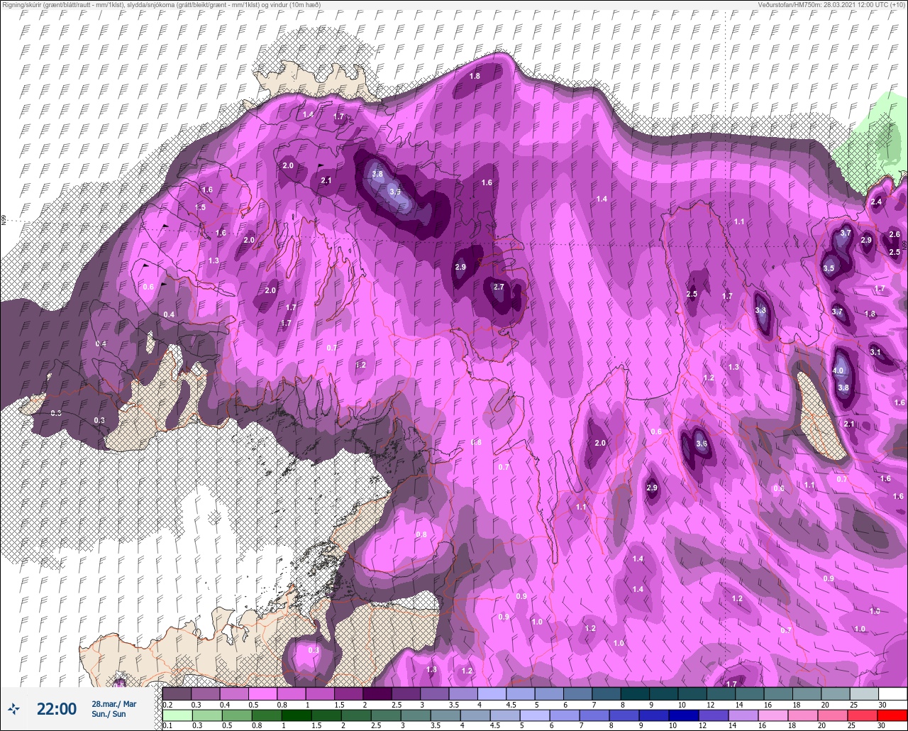
Task: Click the 4.0 precipitation value on the map
Action: [x=838, y=370]
